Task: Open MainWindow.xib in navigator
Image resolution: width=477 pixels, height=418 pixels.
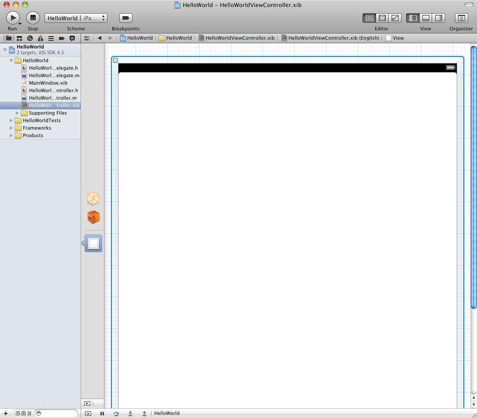Action: pos(48,83)
